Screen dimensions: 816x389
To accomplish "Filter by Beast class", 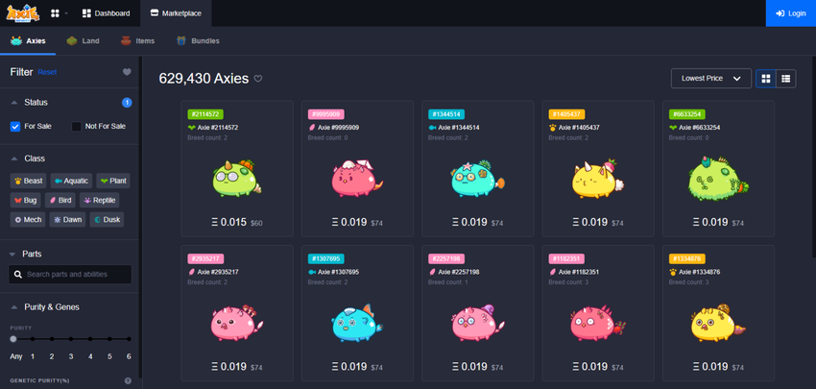I will pos(28,181).
